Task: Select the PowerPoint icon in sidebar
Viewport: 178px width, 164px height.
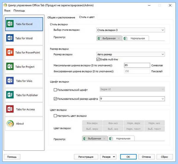Action: (10, 52)
